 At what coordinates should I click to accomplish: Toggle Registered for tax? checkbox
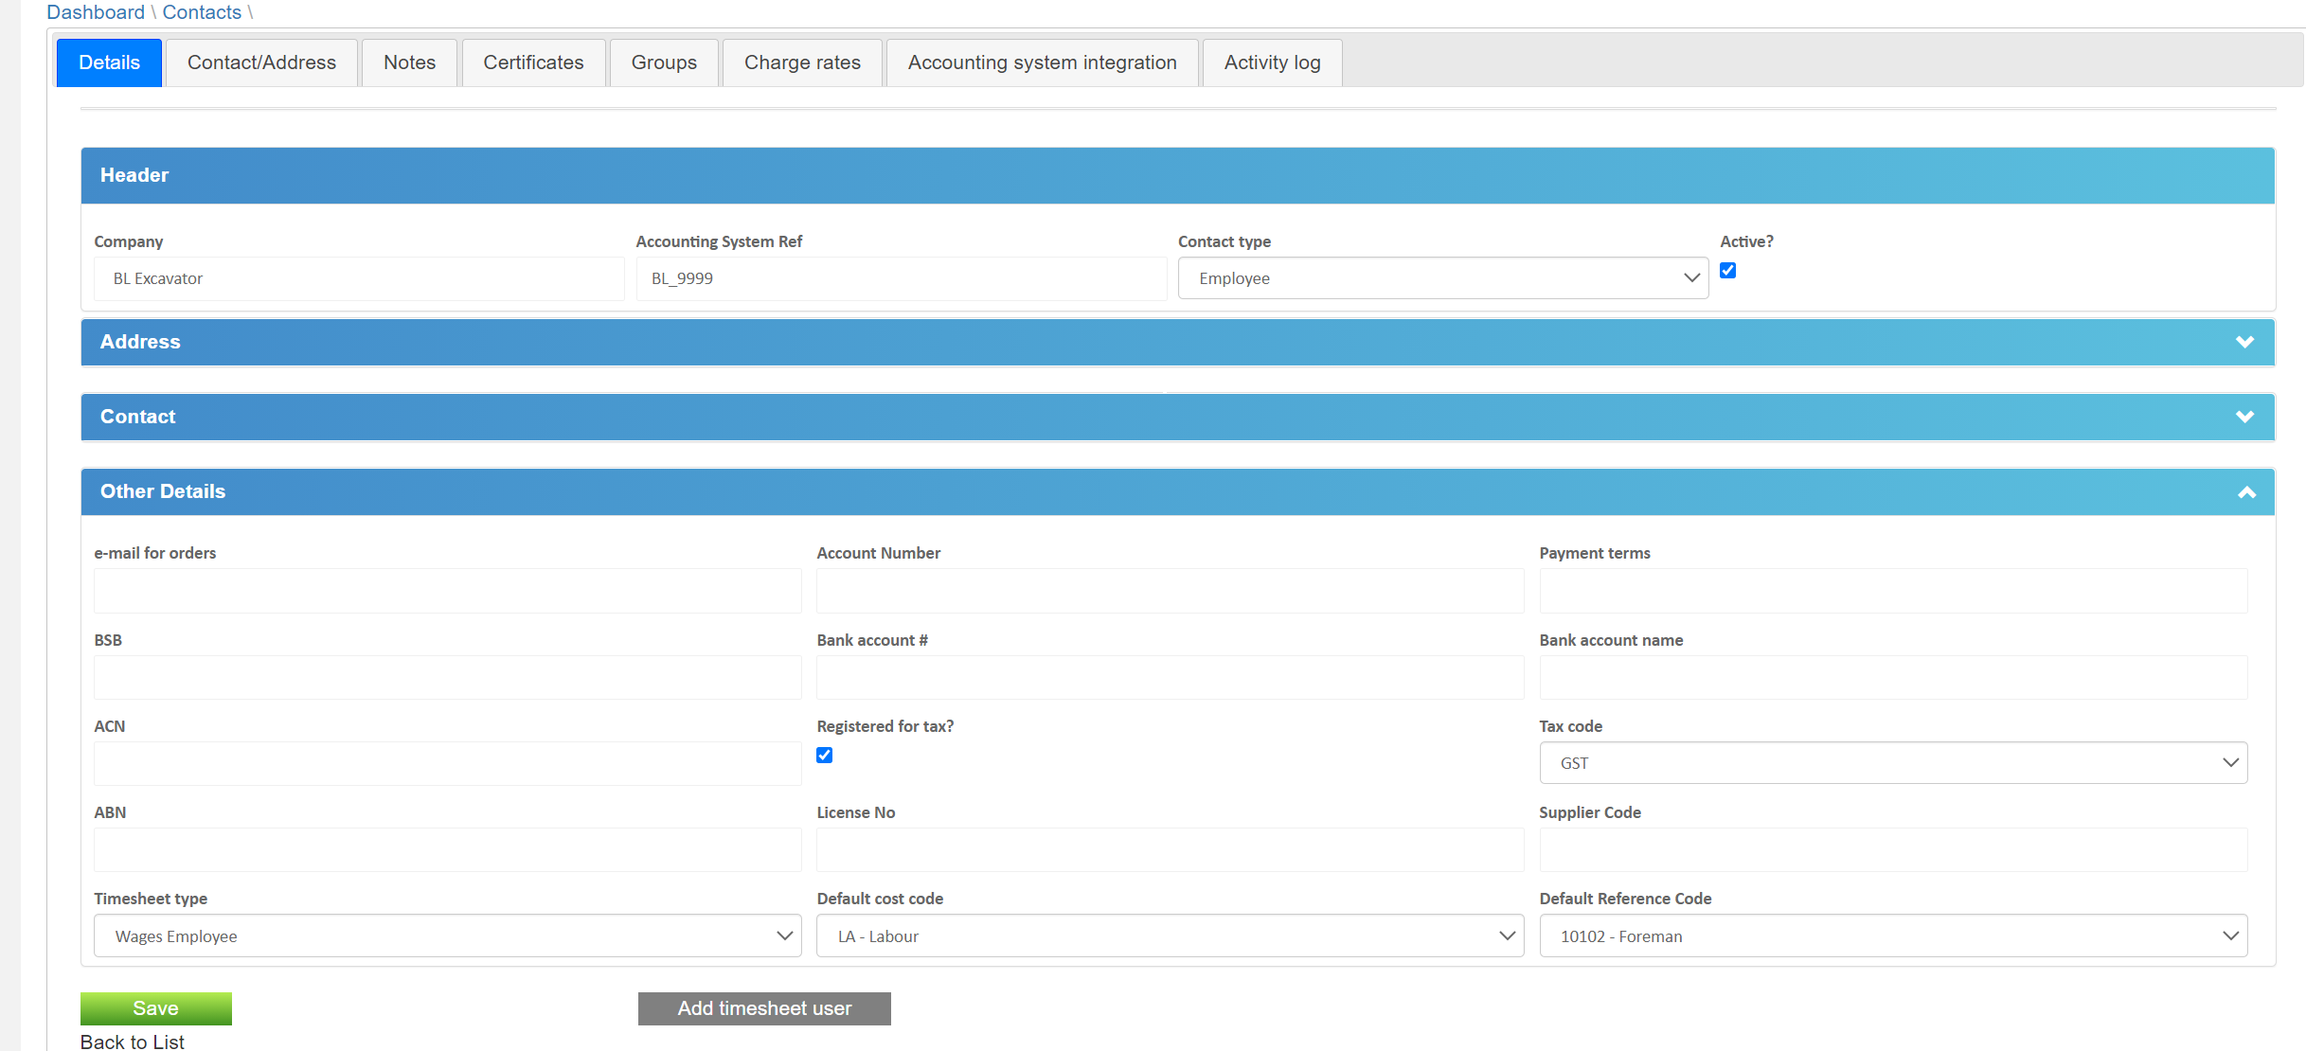pyautogui.click(x=824, y=756)
